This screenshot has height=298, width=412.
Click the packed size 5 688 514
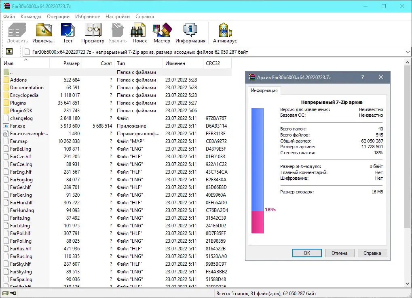pos(102,126)
